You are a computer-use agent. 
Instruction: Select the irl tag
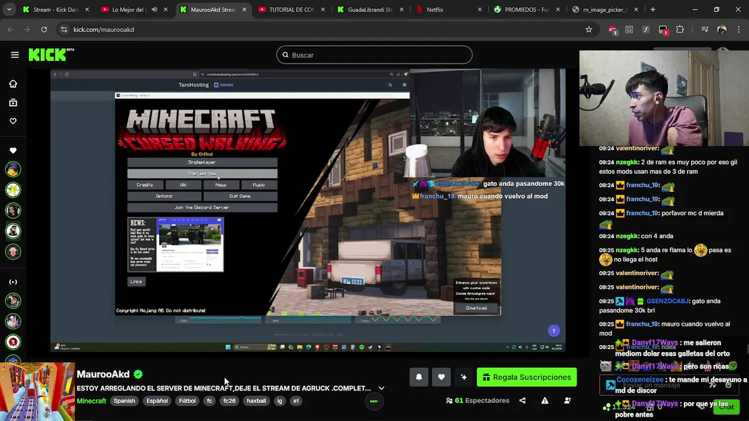[x=296, y=401]
